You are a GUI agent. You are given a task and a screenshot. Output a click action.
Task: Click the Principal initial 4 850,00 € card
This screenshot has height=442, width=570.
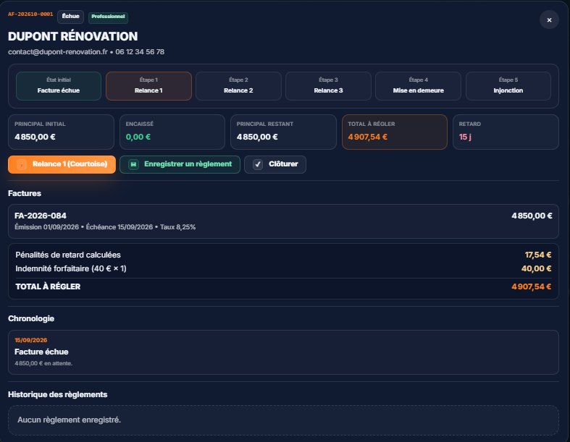point(61,132)
